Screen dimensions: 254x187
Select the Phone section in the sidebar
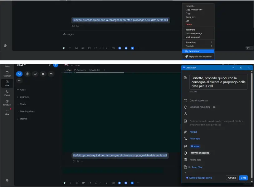point(7,93)
